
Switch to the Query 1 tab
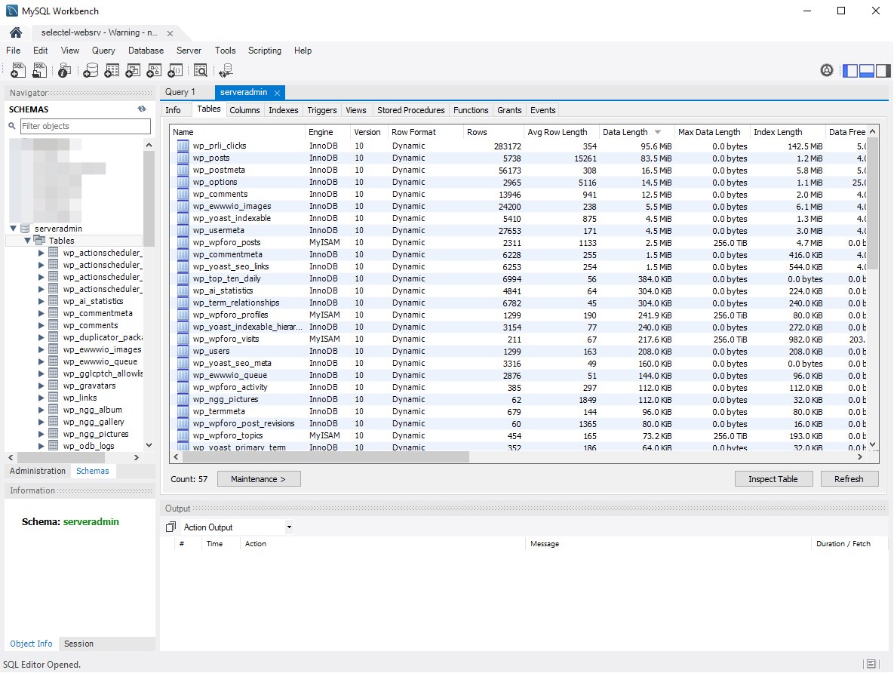click(180, 92)
